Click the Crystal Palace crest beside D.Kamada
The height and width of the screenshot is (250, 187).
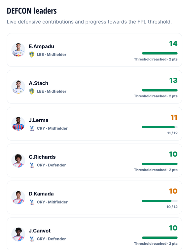tap(32, 202)
